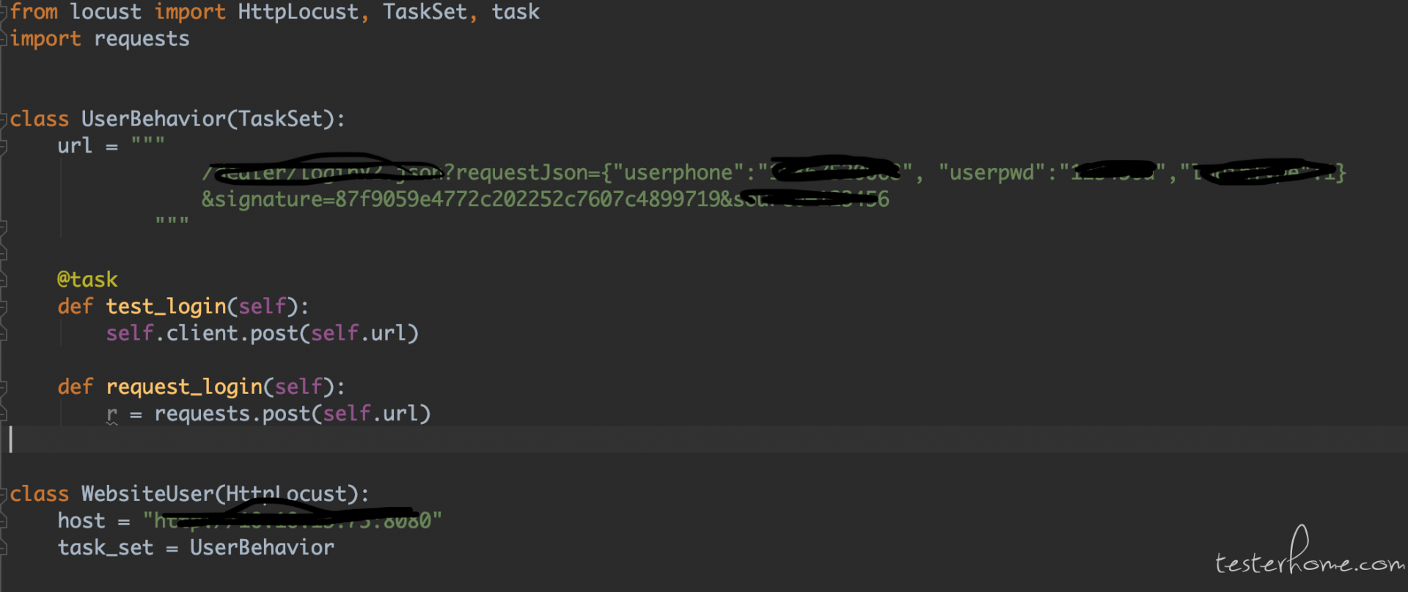Viewport: 1408px width, 592px height.
Task: Collapse the request_login function fold marker
Action: coord(4,387)
